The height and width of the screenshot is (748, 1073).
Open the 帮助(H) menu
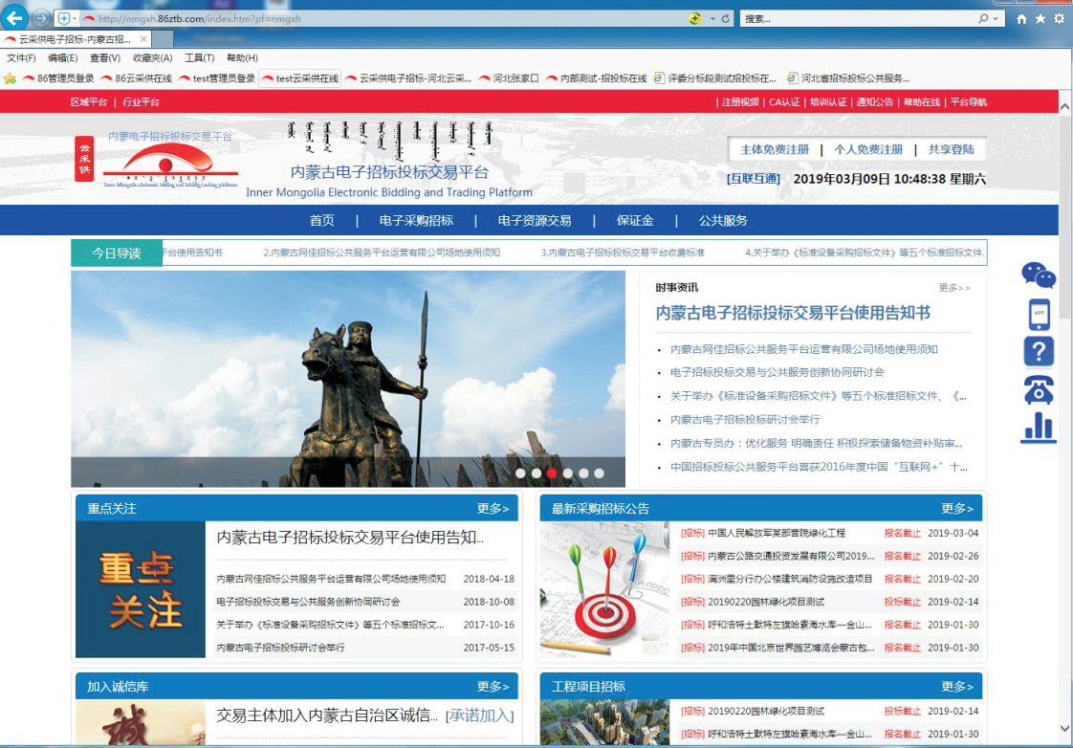coord(242,58)
